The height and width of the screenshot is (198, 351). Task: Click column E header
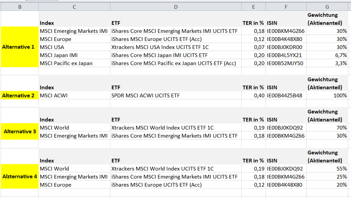[x=253, y=7]
